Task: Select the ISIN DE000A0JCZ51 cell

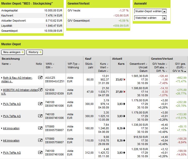Action: (x=55, y=81)
